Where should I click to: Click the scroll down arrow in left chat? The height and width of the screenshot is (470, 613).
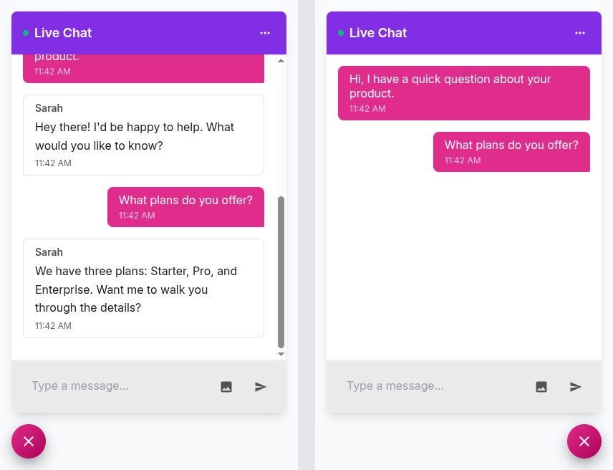[x=281, y=354]
